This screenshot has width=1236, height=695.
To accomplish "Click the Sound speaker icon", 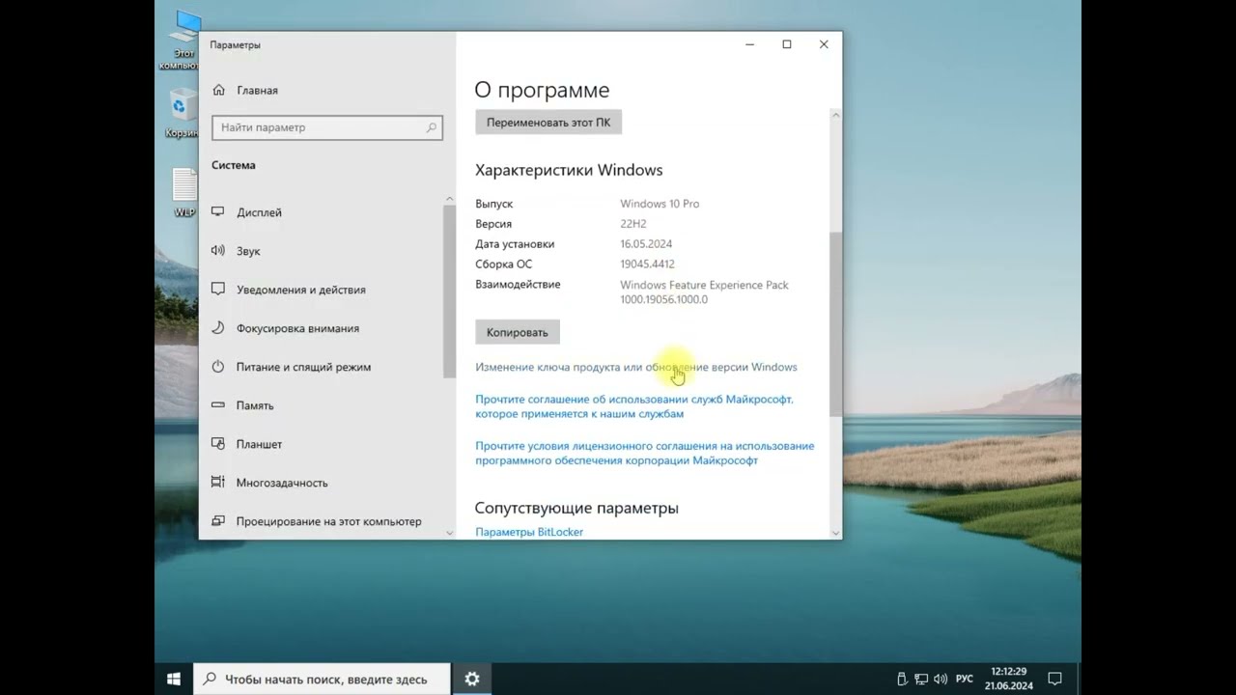I will pos(217,250).
